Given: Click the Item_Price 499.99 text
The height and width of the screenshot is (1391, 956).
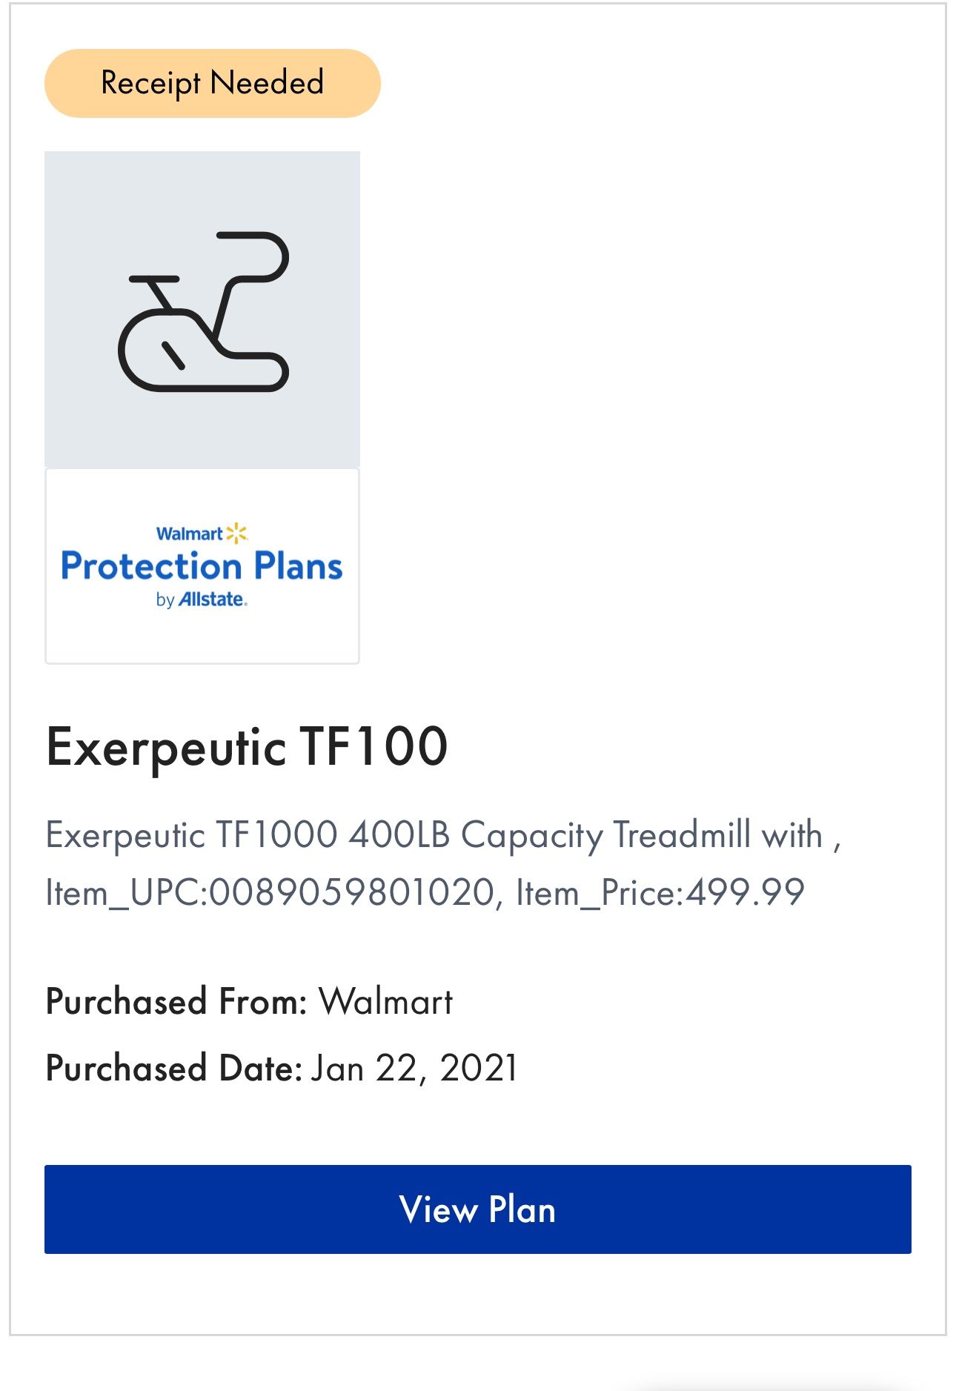Looking at the screenshot, I should pos(660,892).
